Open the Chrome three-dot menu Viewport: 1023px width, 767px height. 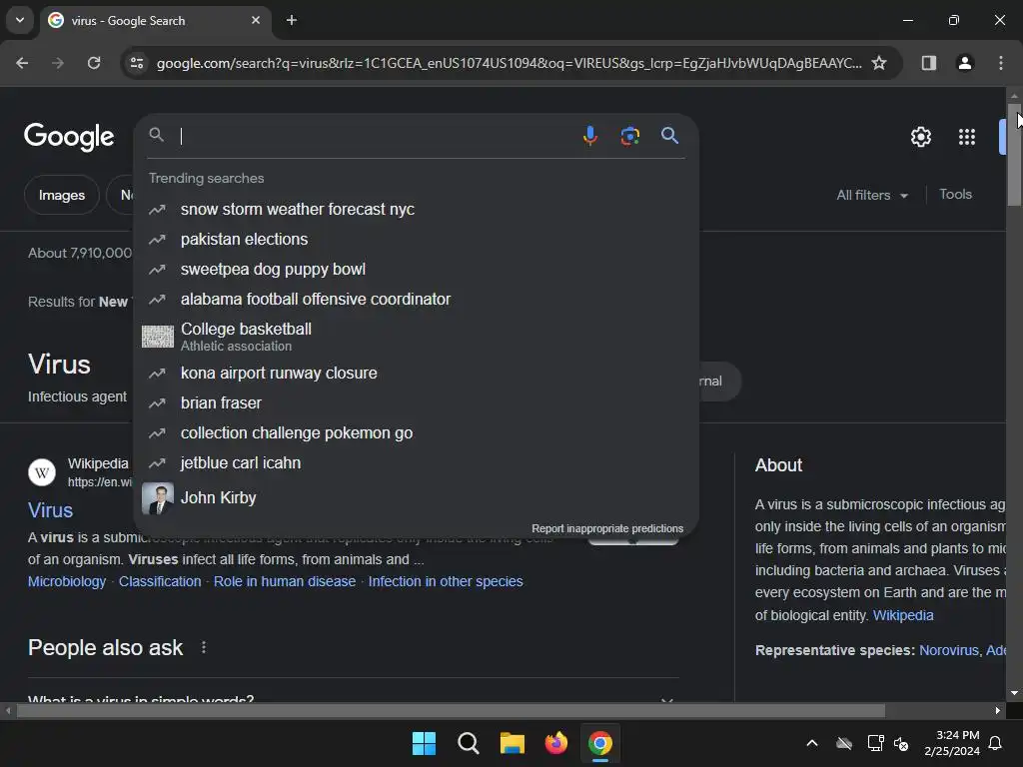coord(1001,63)
